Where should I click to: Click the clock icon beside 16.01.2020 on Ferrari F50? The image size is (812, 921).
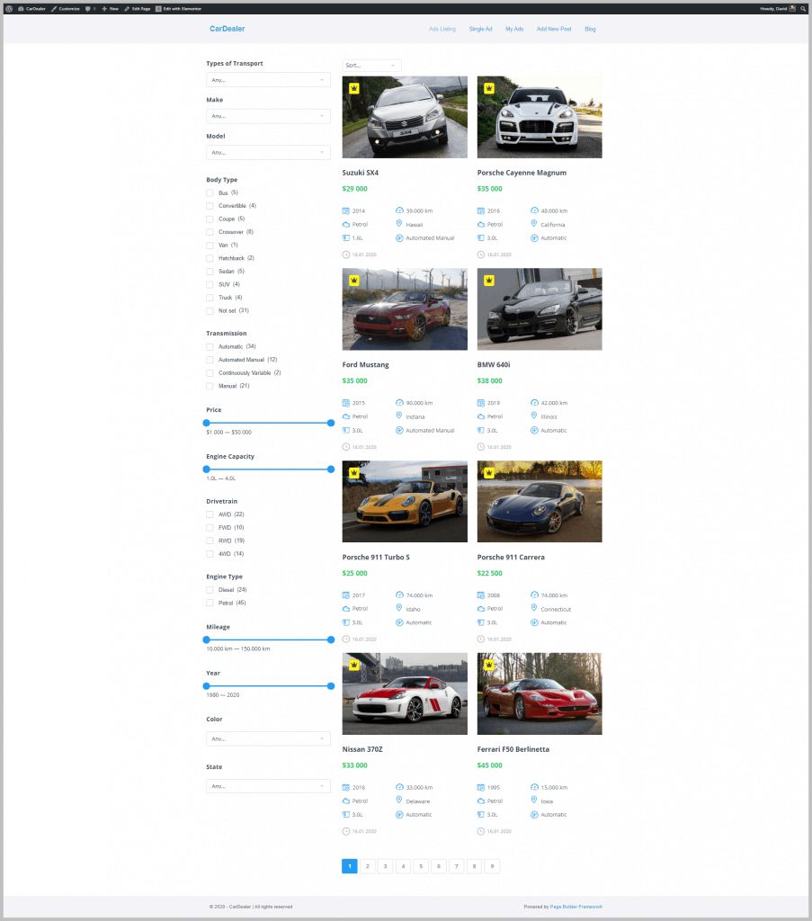tap(481, 832)
